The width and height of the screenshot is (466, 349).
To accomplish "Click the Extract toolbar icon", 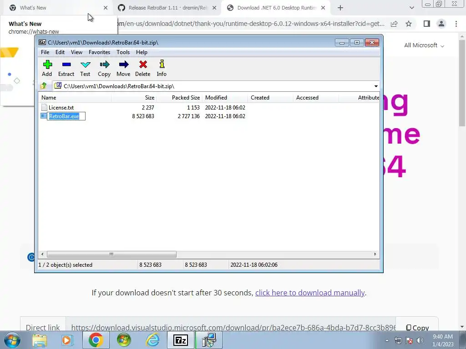I will tap(66, 68).
